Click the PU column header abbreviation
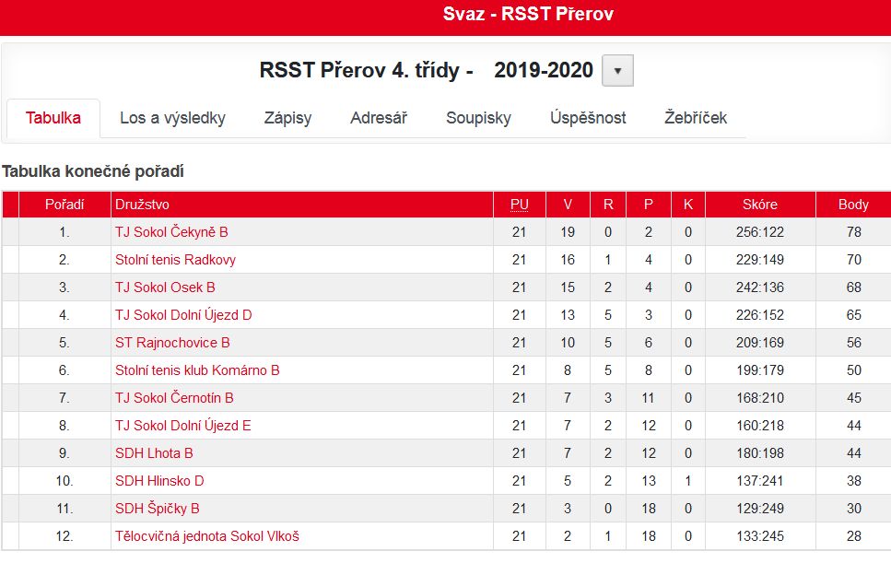This screenshot has height=563, width=891. point(520,205)
